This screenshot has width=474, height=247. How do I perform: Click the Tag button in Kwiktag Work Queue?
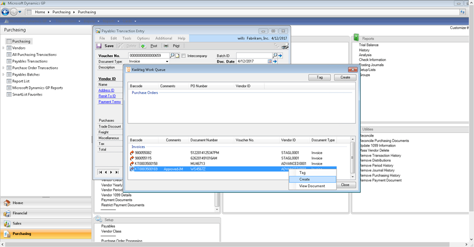pos(320,77)
